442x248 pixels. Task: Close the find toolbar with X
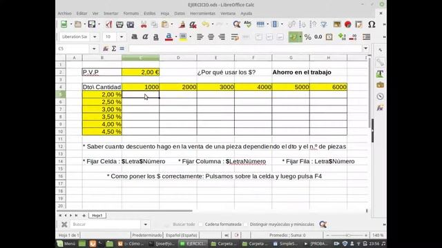(x=64, y=225)
